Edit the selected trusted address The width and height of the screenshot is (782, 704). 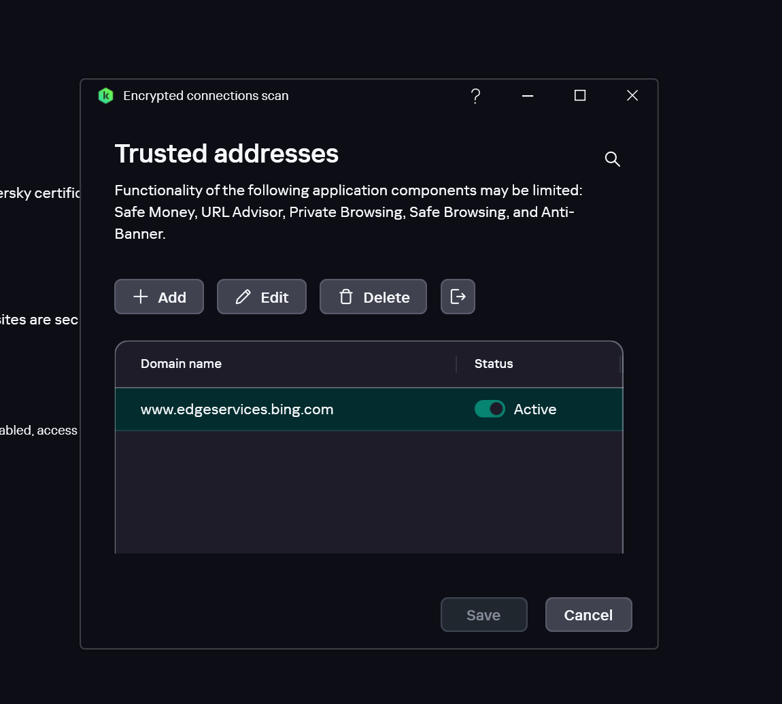pos(262,297)
